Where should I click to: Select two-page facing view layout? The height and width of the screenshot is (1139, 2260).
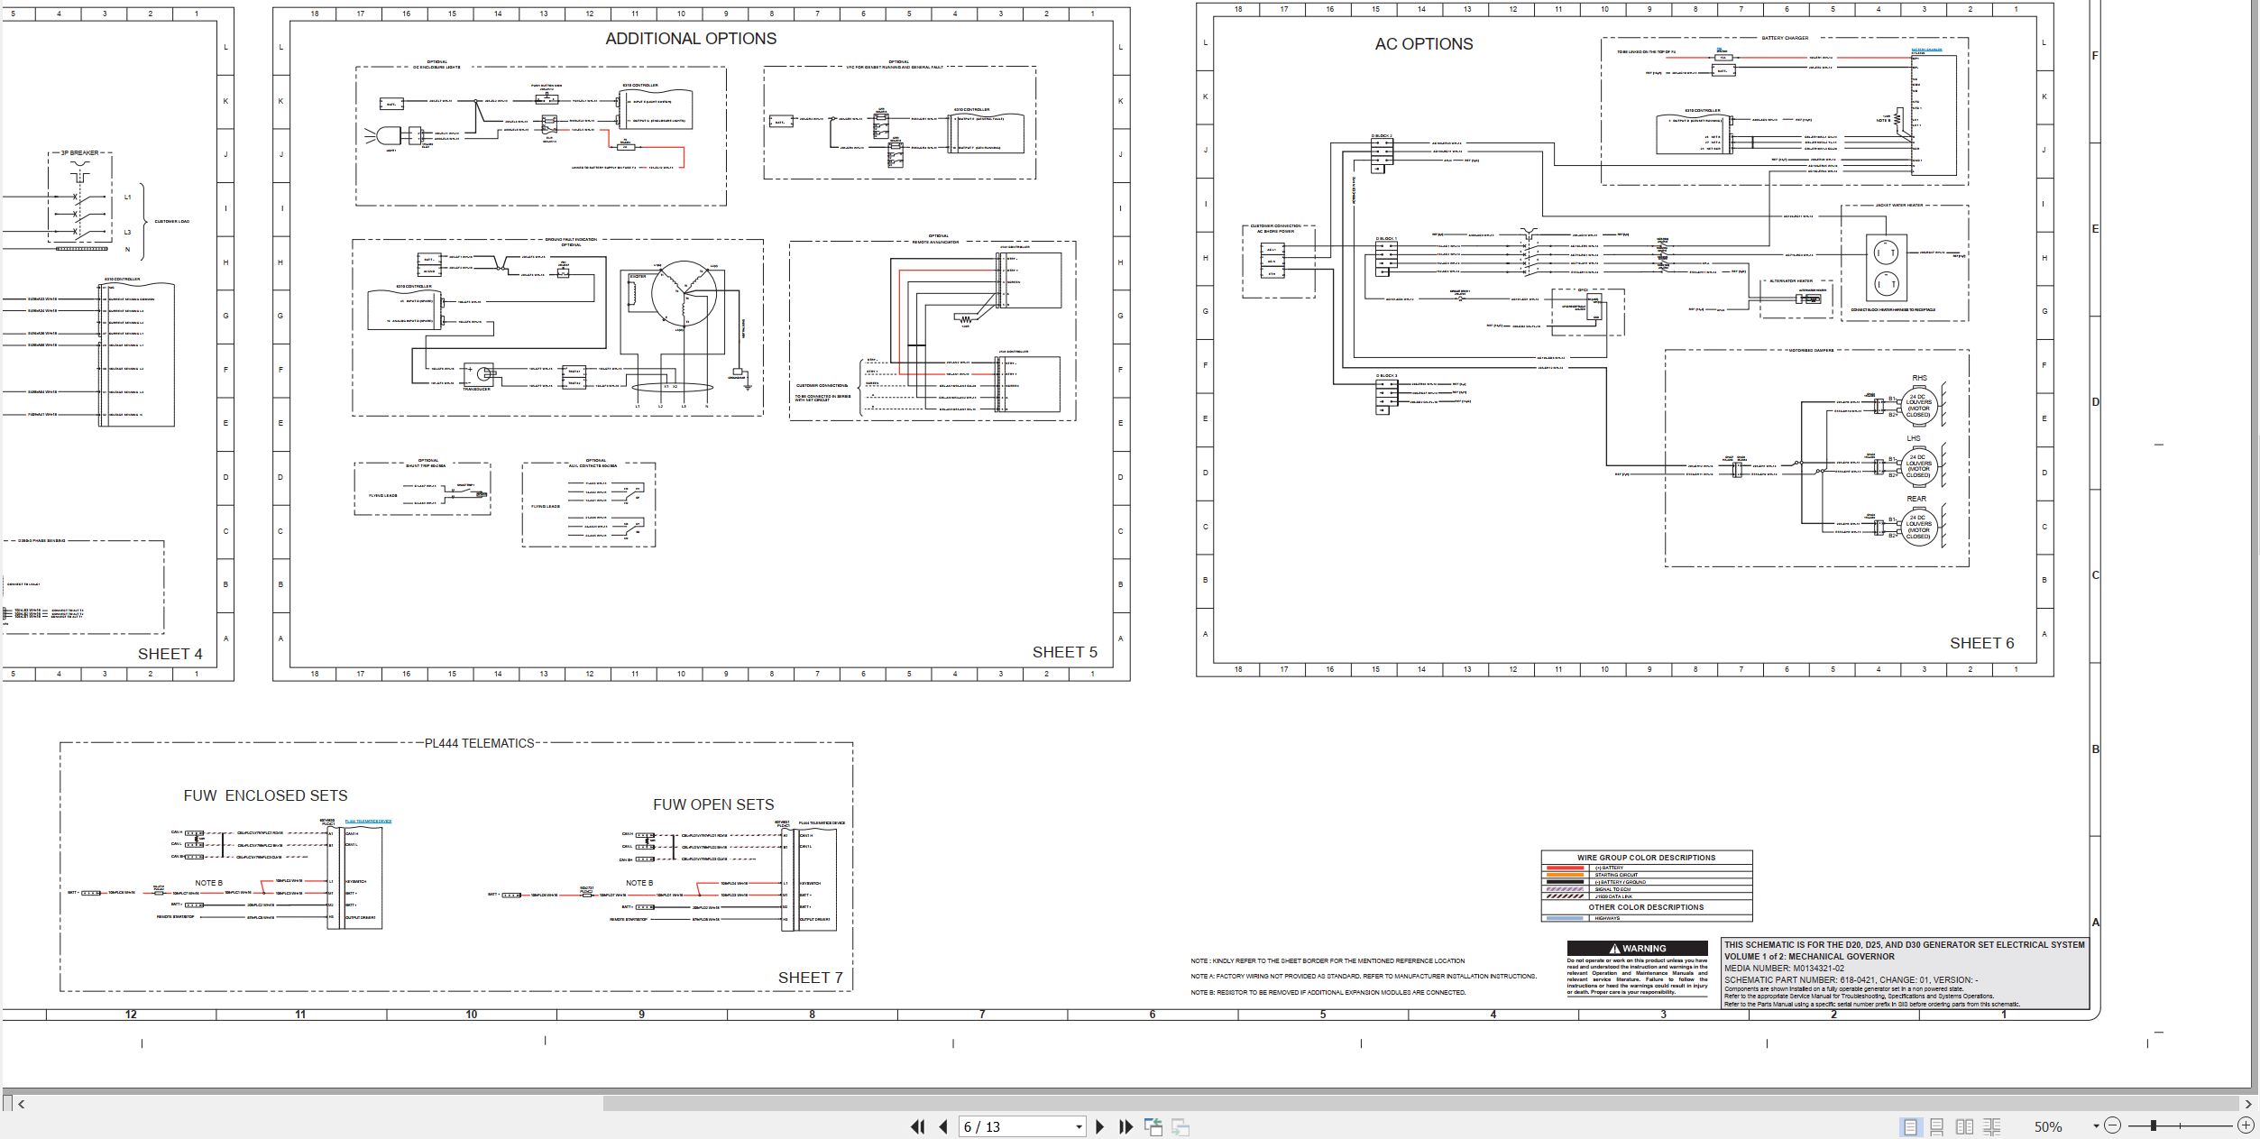1964,1126
